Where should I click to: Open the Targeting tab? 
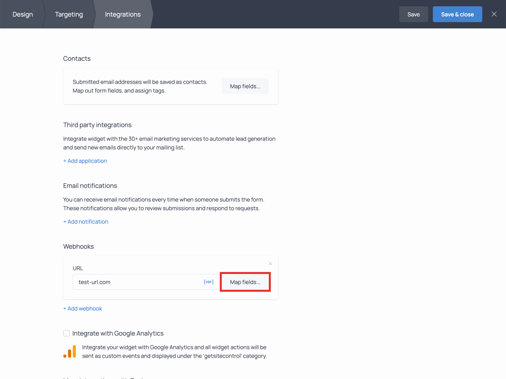click(69, 14)
